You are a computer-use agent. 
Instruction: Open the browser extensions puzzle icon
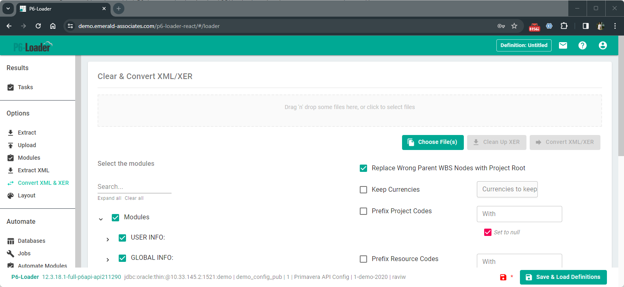click(x=564, y=26)
